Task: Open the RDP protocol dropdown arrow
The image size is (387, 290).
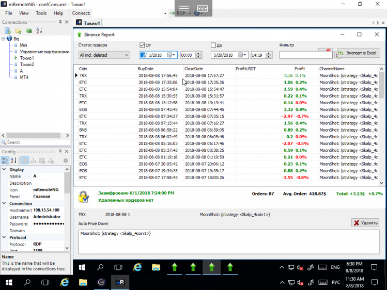Action: pos(190,13)
